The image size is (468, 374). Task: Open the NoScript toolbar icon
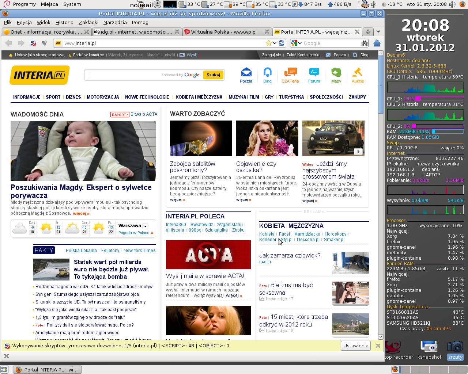point(33,43)
